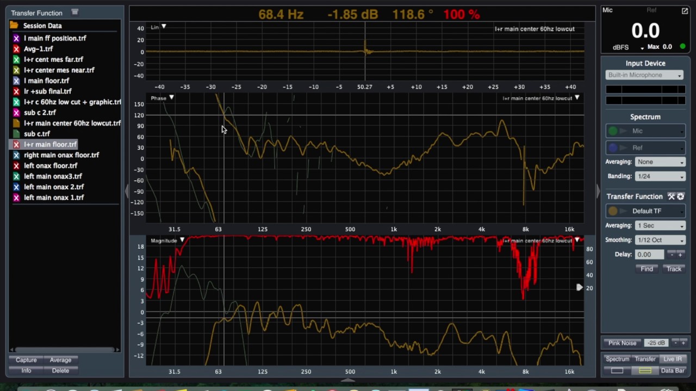The height and width of the screenshot is (391, 696).
Task: Toggle trace icon for sub c 2.trf
Action: coord(16,112)
